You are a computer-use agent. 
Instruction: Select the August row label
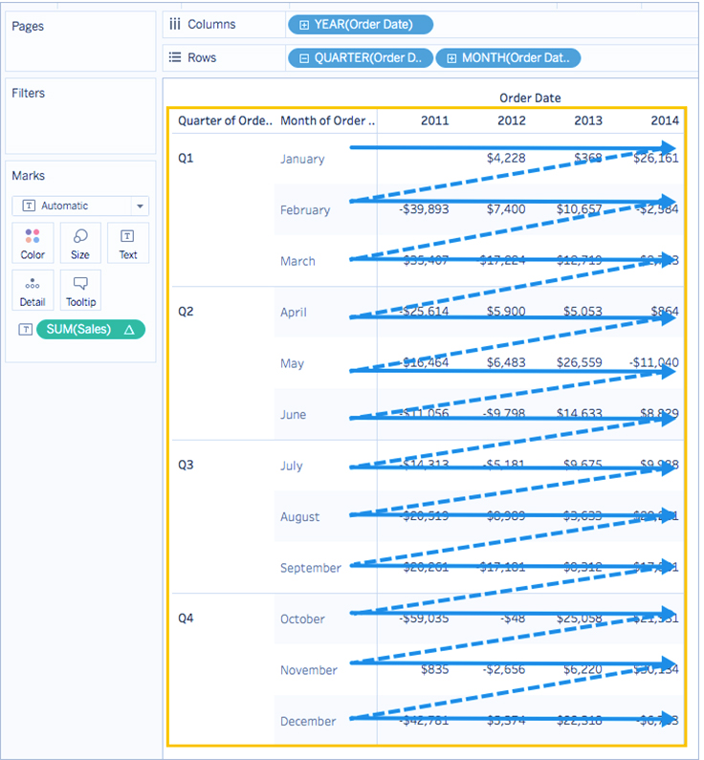299,517
